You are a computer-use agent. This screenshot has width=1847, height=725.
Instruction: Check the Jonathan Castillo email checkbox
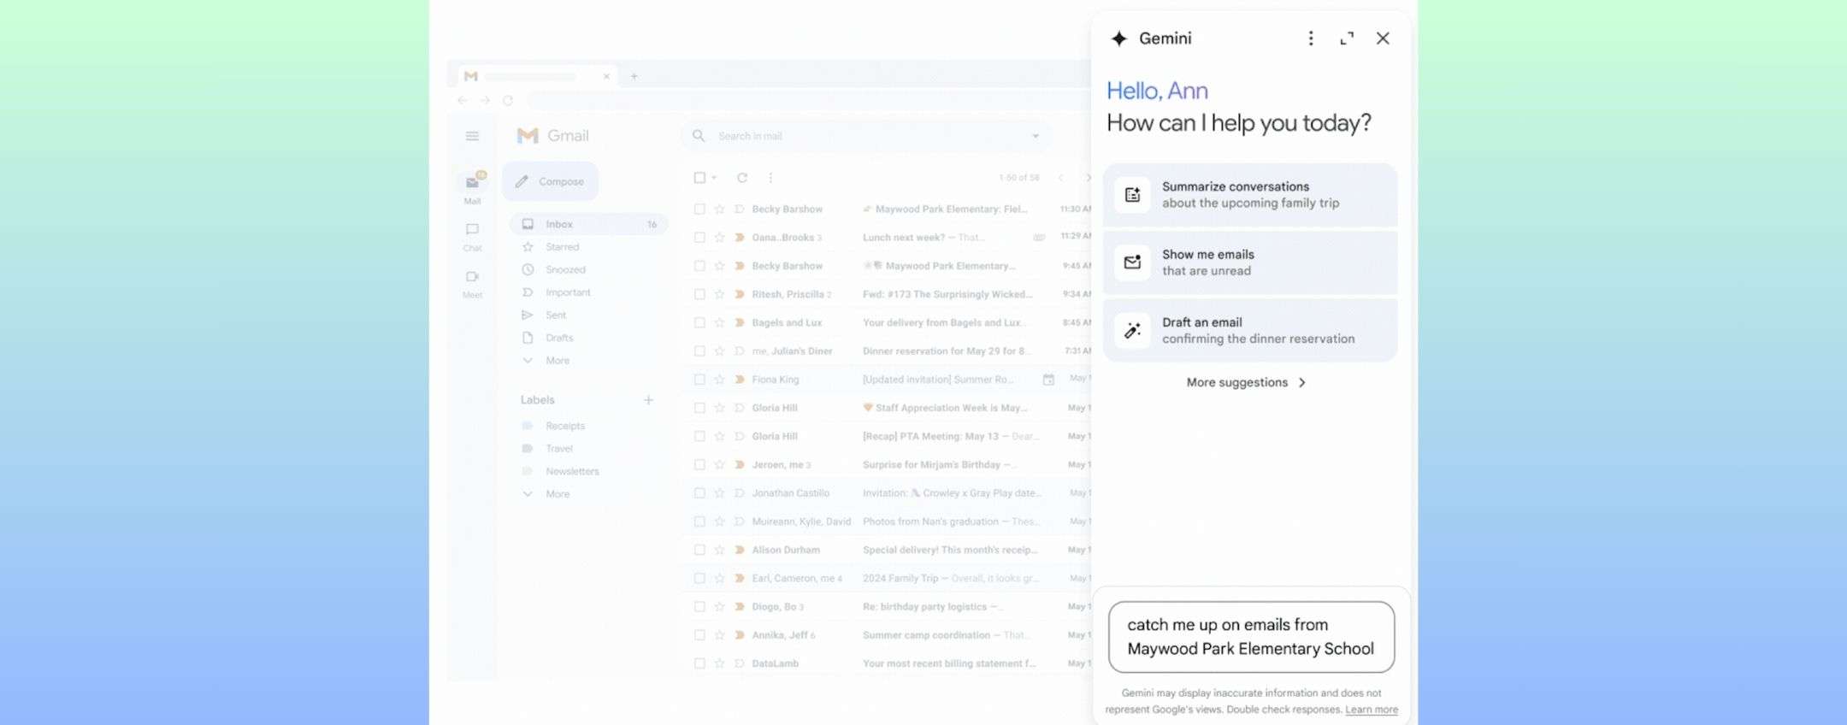coord(699,493)
